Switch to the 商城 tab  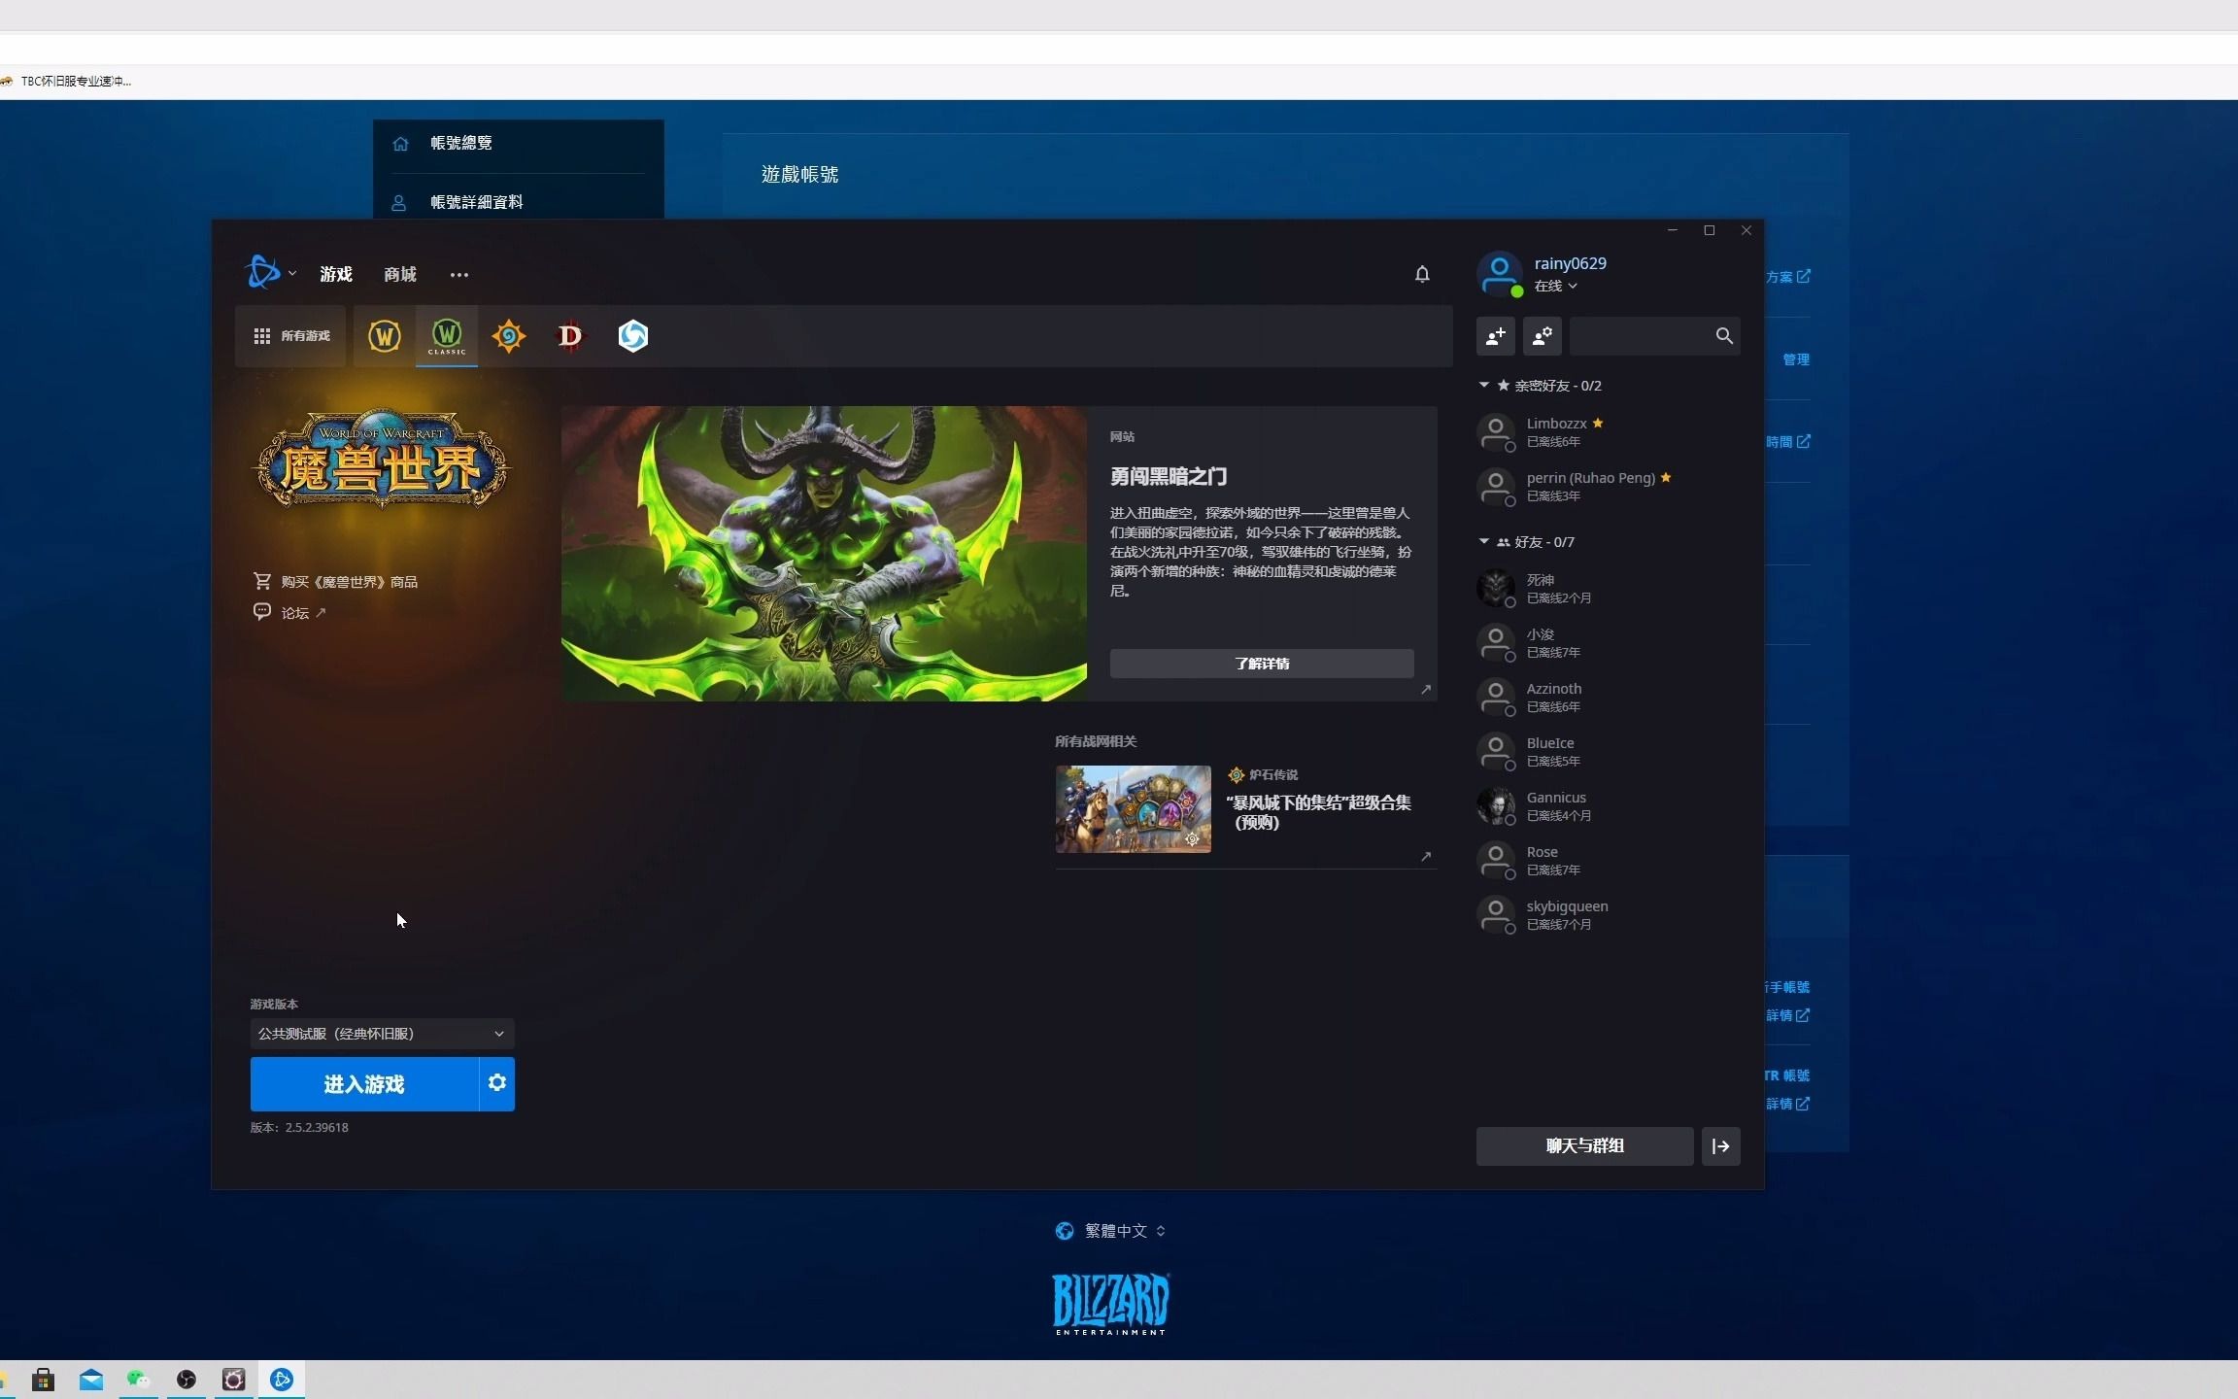(399, 275)
